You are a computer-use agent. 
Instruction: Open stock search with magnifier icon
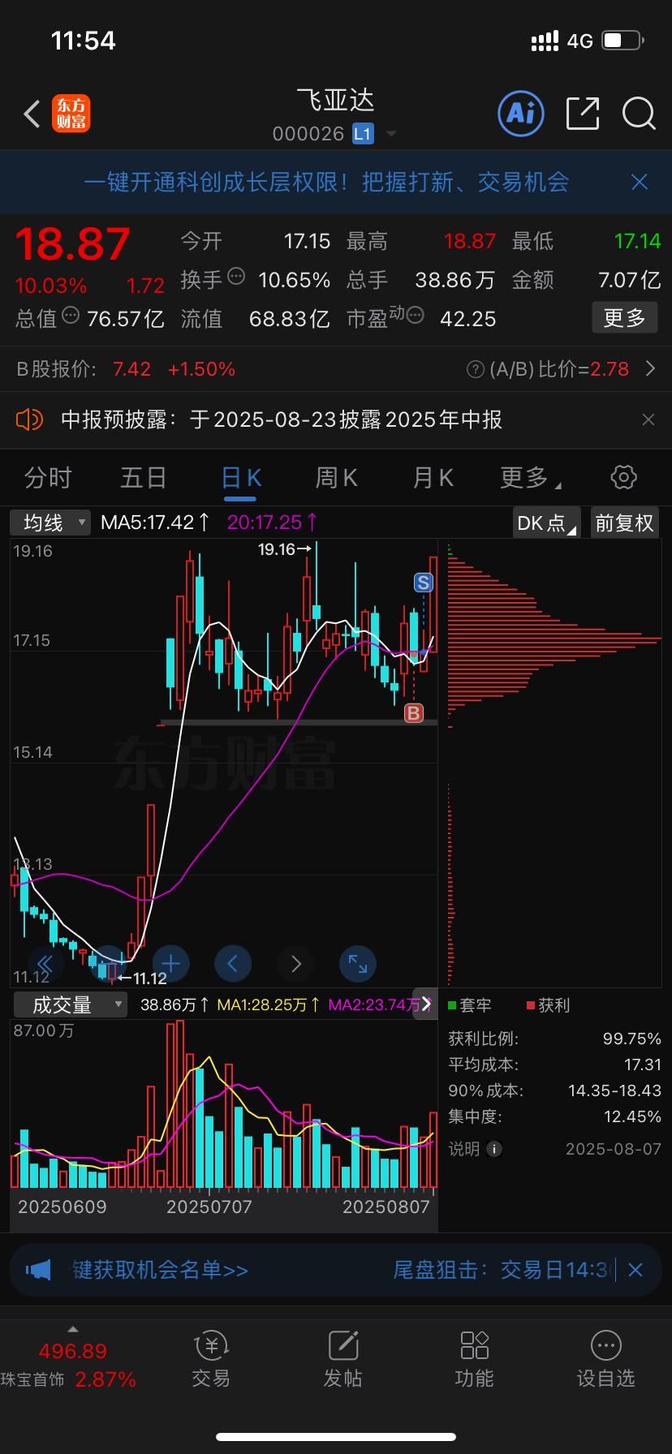coord(639,114)
